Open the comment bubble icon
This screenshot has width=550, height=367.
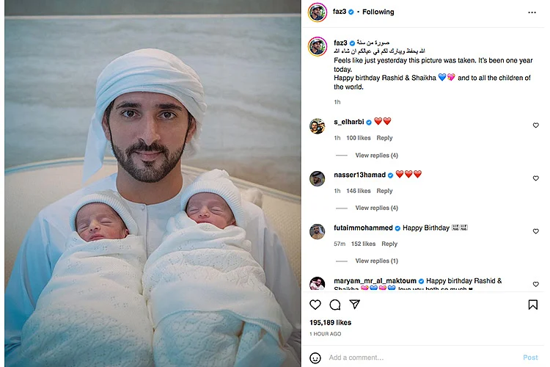point(335,305)
